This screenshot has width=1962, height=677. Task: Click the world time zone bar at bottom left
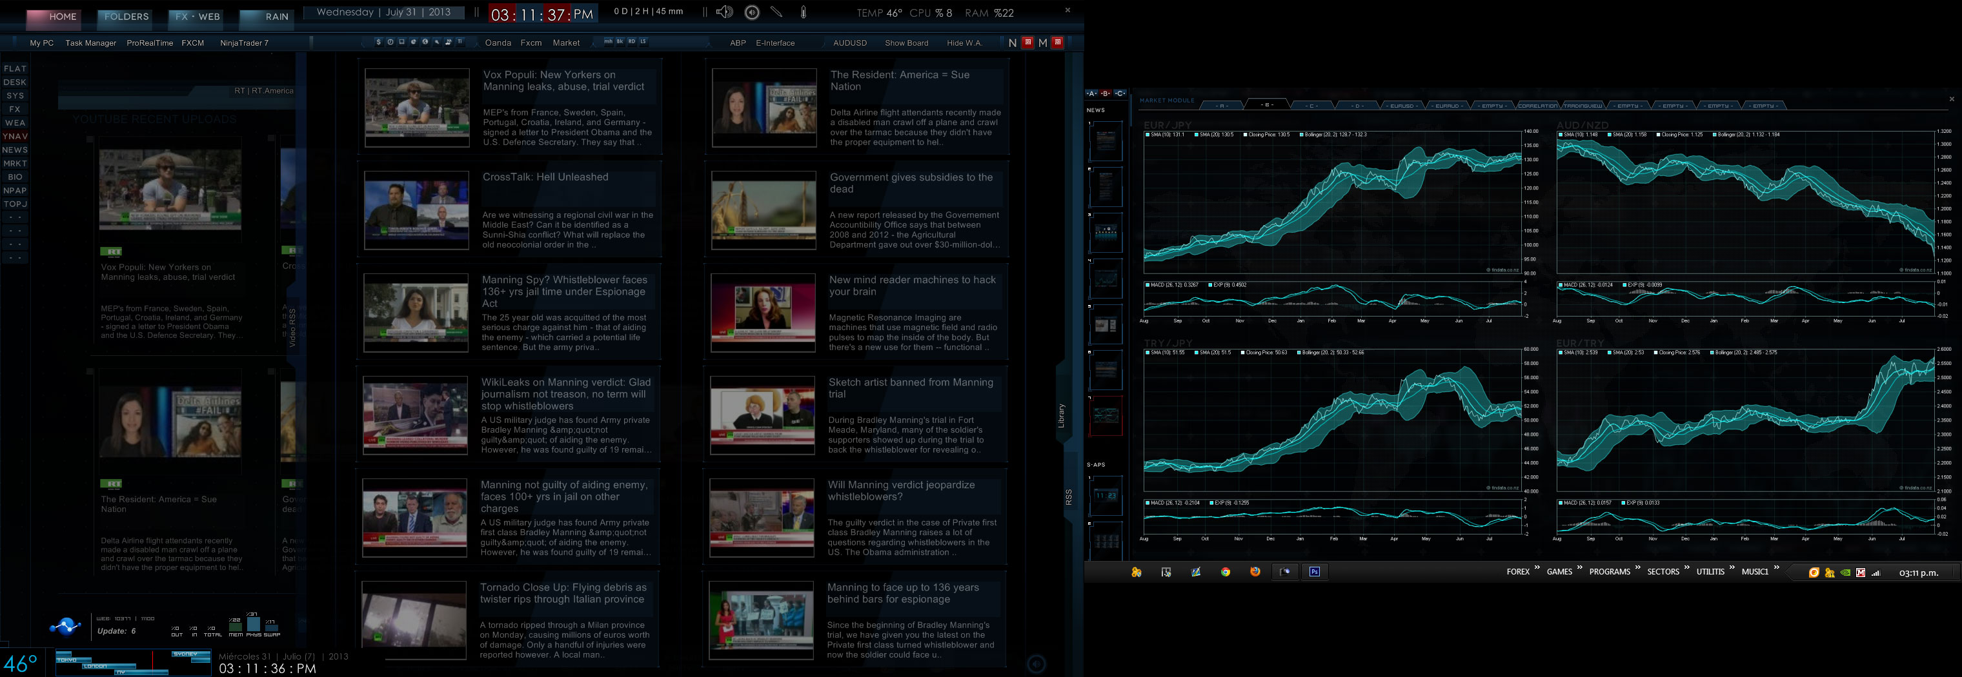tap(134, 663)
